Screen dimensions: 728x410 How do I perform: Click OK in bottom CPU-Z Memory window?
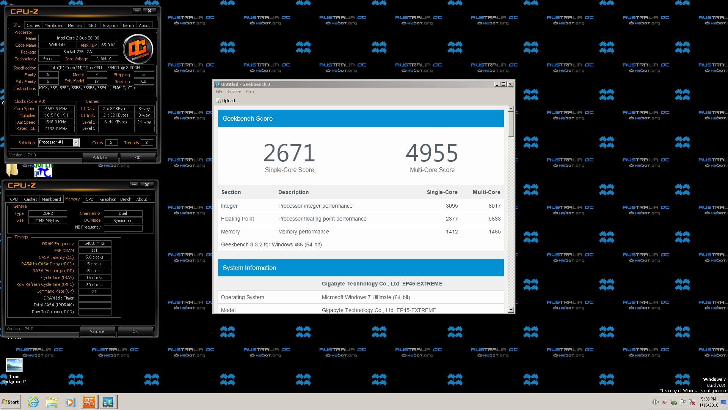[135, 331]
